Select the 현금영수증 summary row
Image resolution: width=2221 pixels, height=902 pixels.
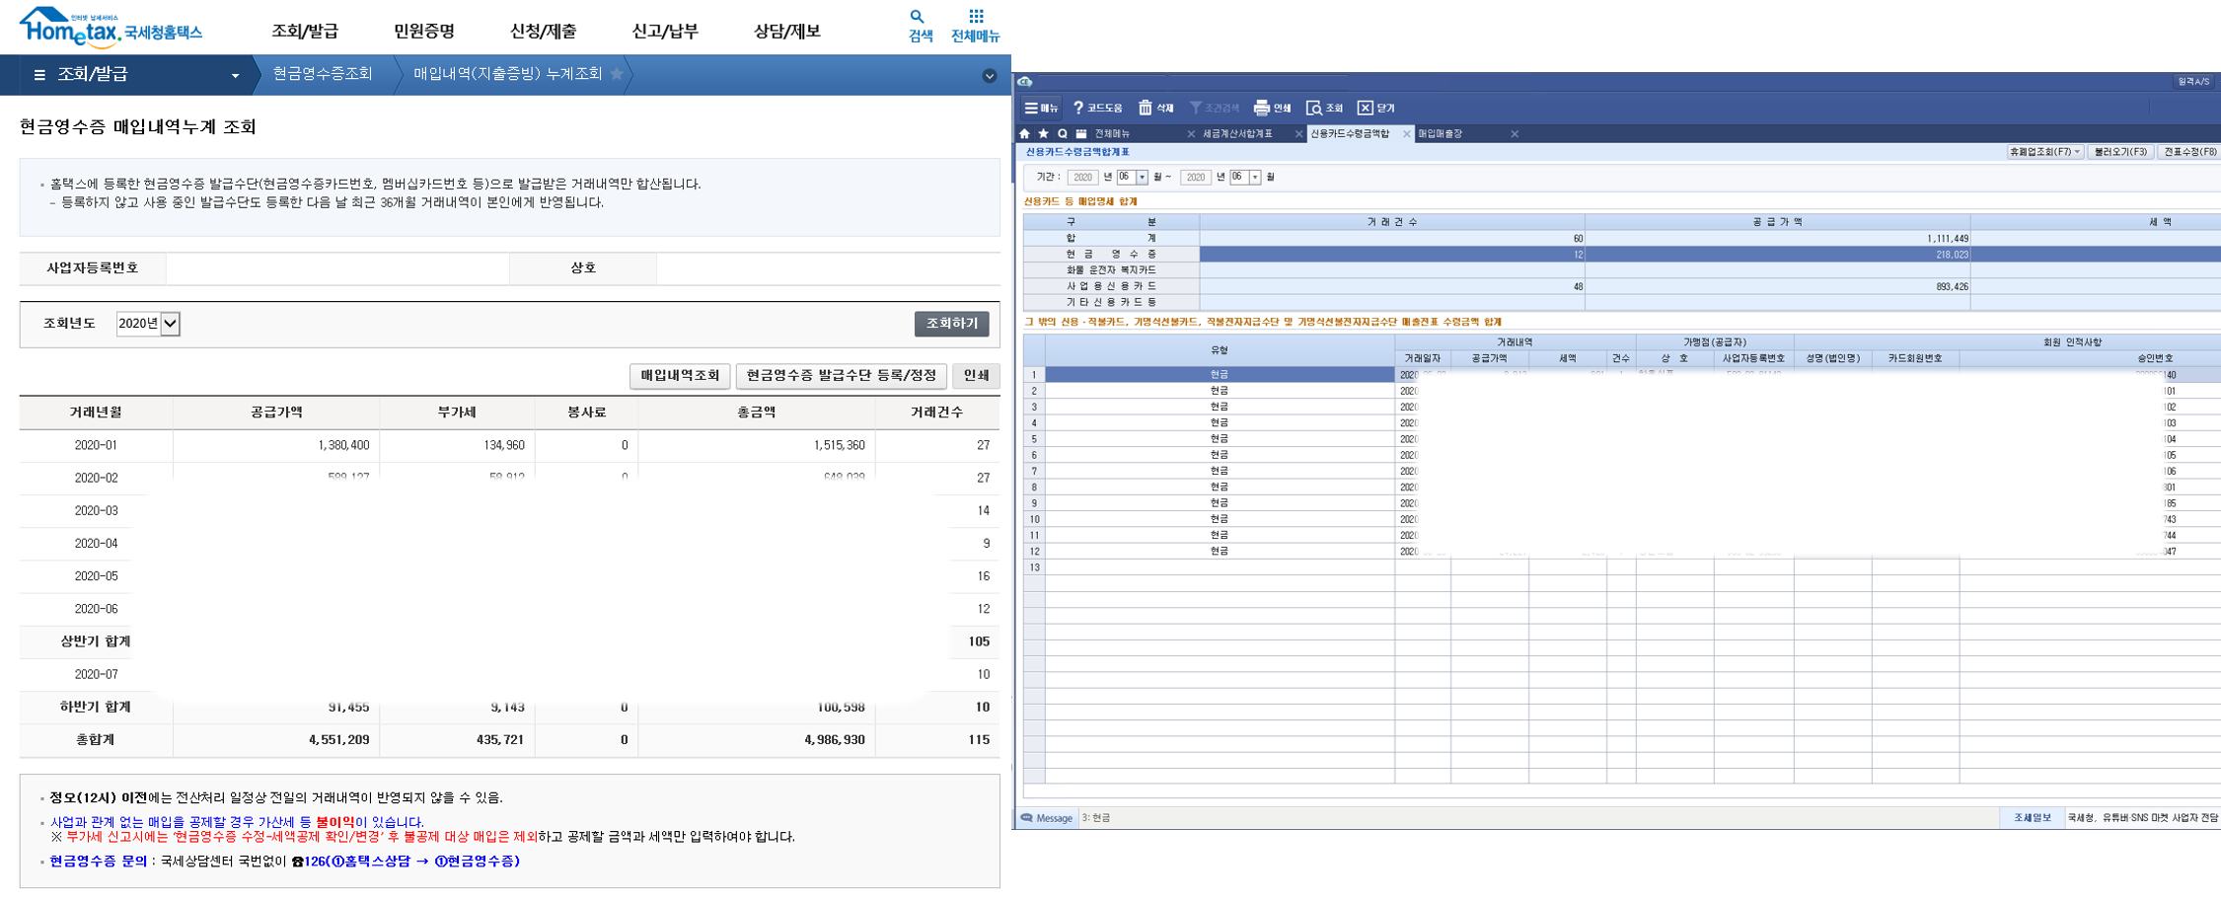tap(1622, 255)
